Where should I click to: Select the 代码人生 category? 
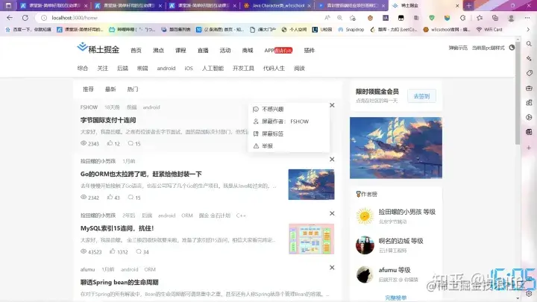tap(274, 68)
